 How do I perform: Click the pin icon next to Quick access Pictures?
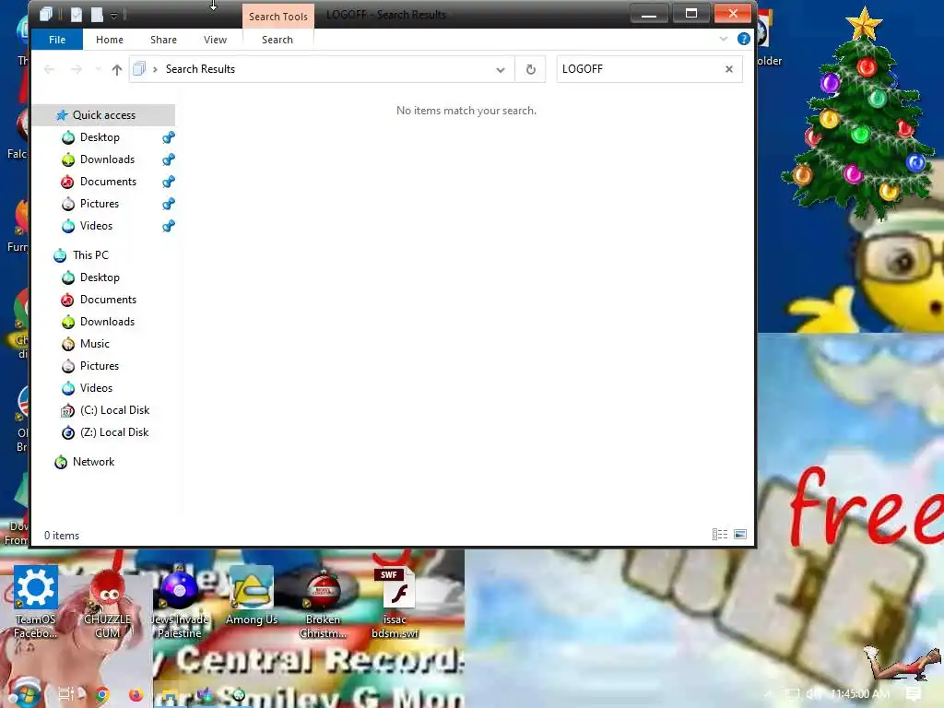[169, 204]
